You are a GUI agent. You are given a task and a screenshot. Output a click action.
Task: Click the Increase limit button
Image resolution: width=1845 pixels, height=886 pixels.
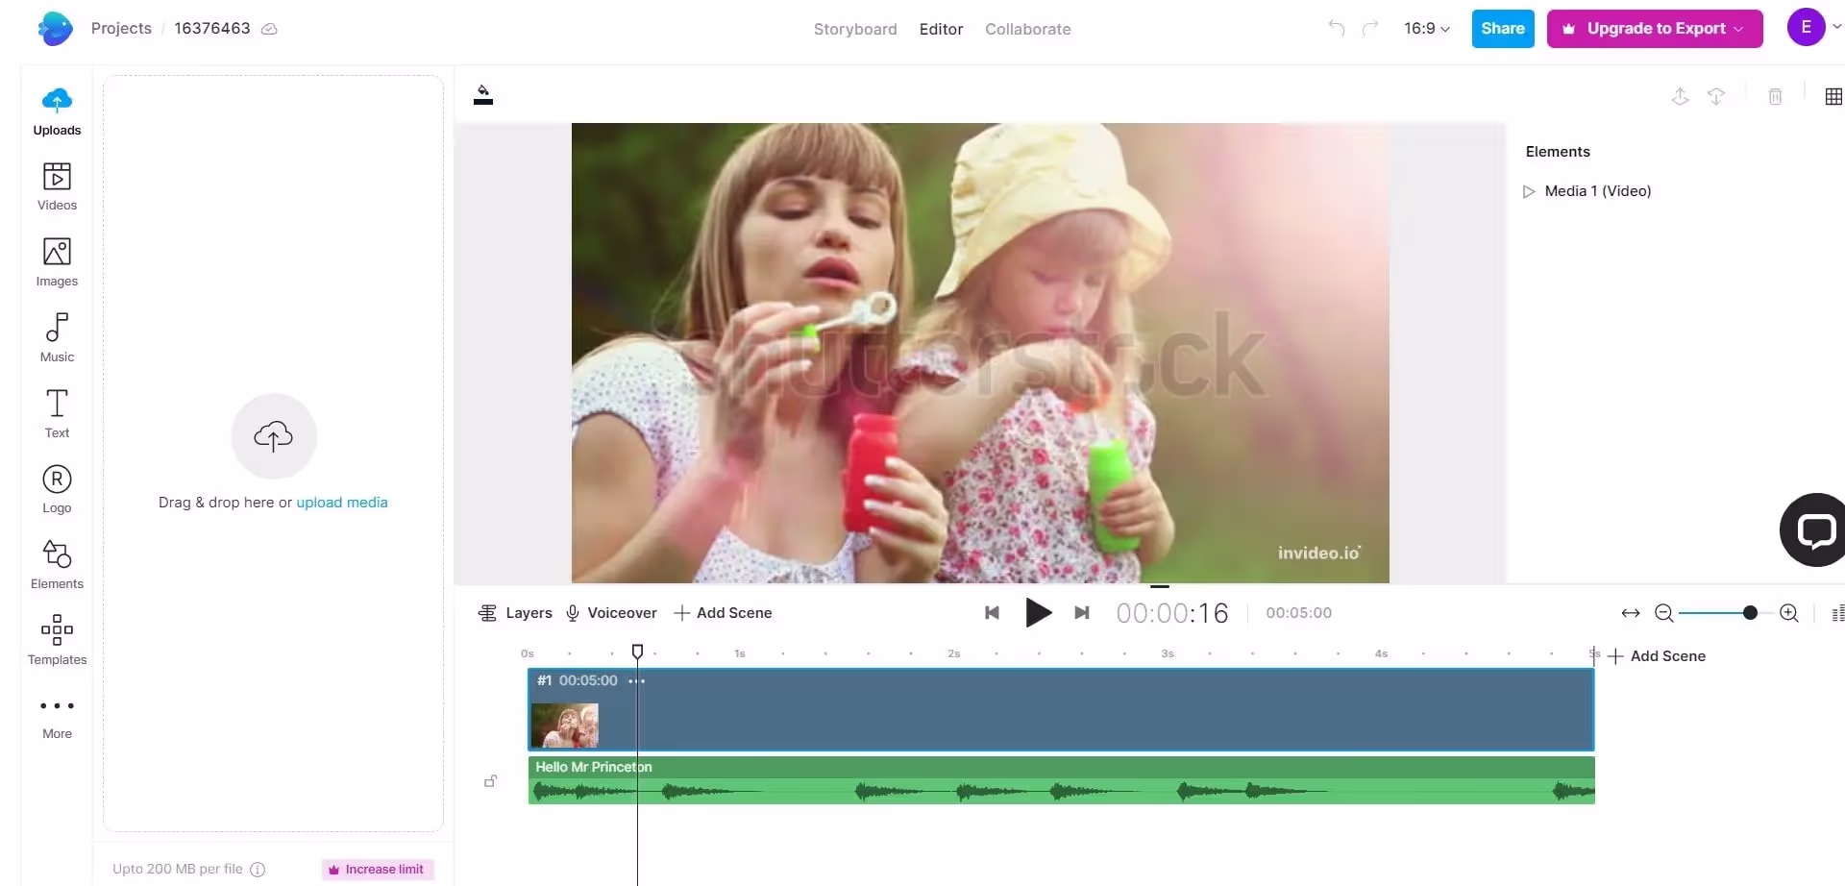point(378,870)
